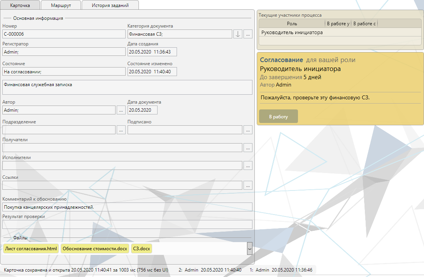Open the Лист согласования.html file

pos(31,248)
